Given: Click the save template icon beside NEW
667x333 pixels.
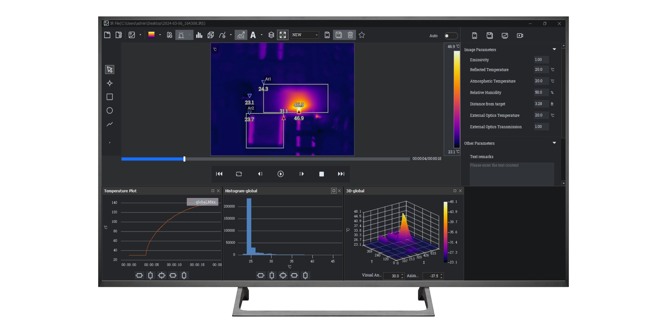Looking at the screenshot, I should tap(327, 35).
